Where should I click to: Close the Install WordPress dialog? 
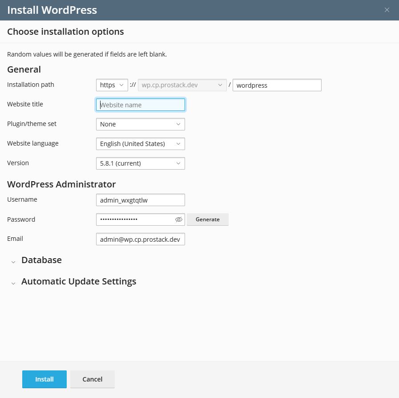(x=387, y=10)
